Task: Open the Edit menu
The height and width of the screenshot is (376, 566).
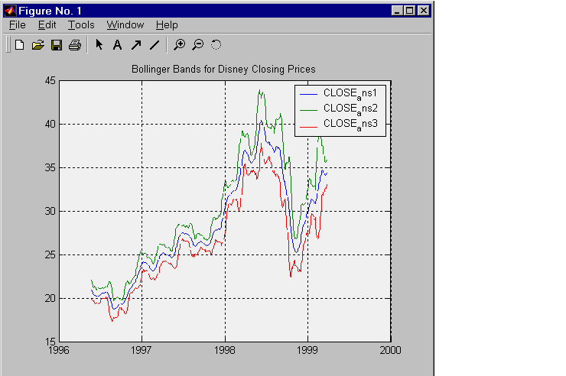Action: pos(47,25)
